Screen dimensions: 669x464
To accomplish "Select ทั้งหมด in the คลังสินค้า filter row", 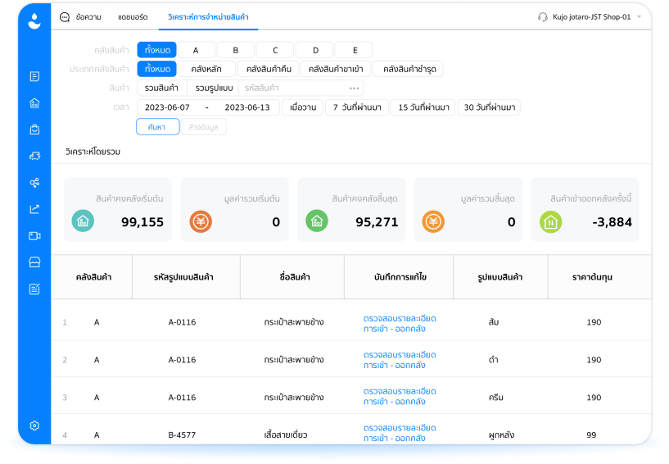I will pyautogui.click(x=157, y=50).
